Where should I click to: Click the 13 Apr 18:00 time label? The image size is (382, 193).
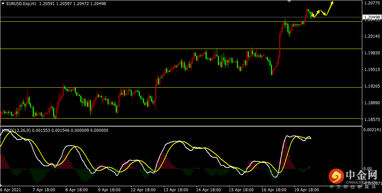pyautogui.click(x=176, y=190)
